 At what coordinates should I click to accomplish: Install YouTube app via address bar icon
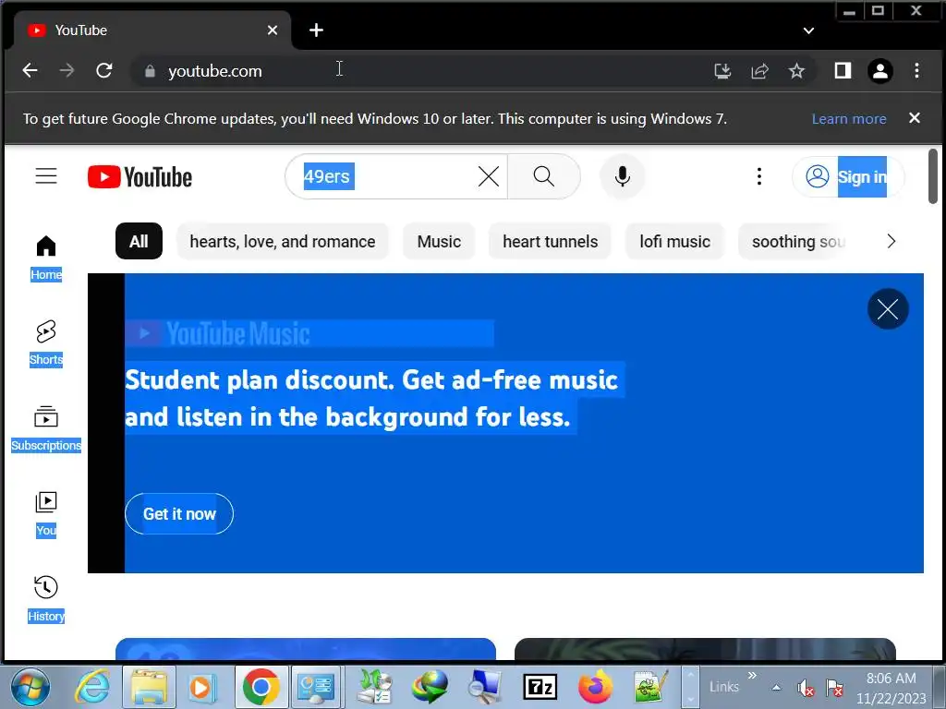(x=722, y=70)
